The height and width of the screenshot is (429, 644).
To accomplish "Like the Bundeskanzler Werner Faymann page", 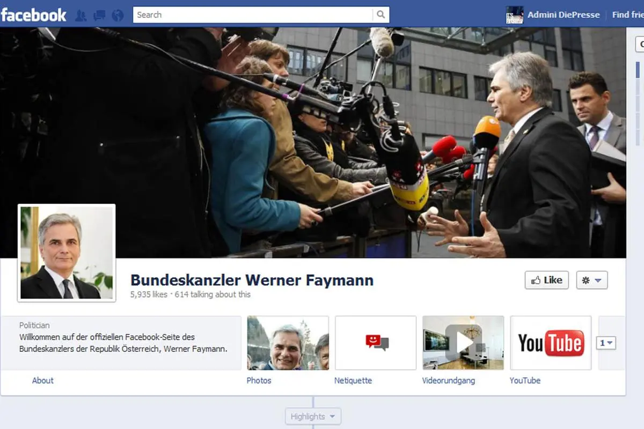I will tap(546, 280).
